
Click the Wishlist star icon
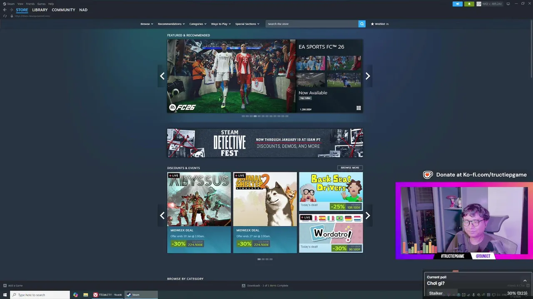pyautogui.click(x=372, y=24)
